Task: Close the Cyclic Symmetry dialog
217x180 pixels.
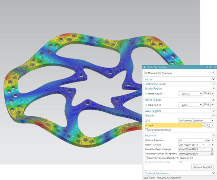Action: click(213, 67)
